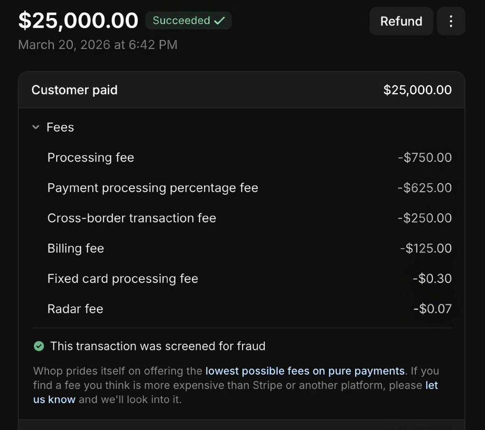Open lowest possible fees on pure payments link

pyautogui.click(x=305, y=371)
